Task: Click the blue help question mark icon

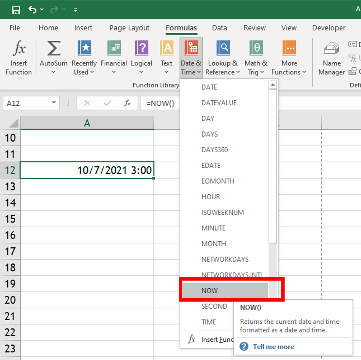Action: coord(244,346)
